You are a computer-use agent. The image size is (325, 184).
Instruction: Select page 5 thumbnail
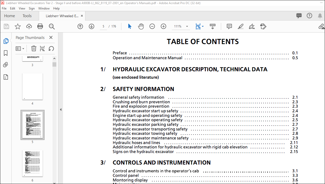[32, 125]
